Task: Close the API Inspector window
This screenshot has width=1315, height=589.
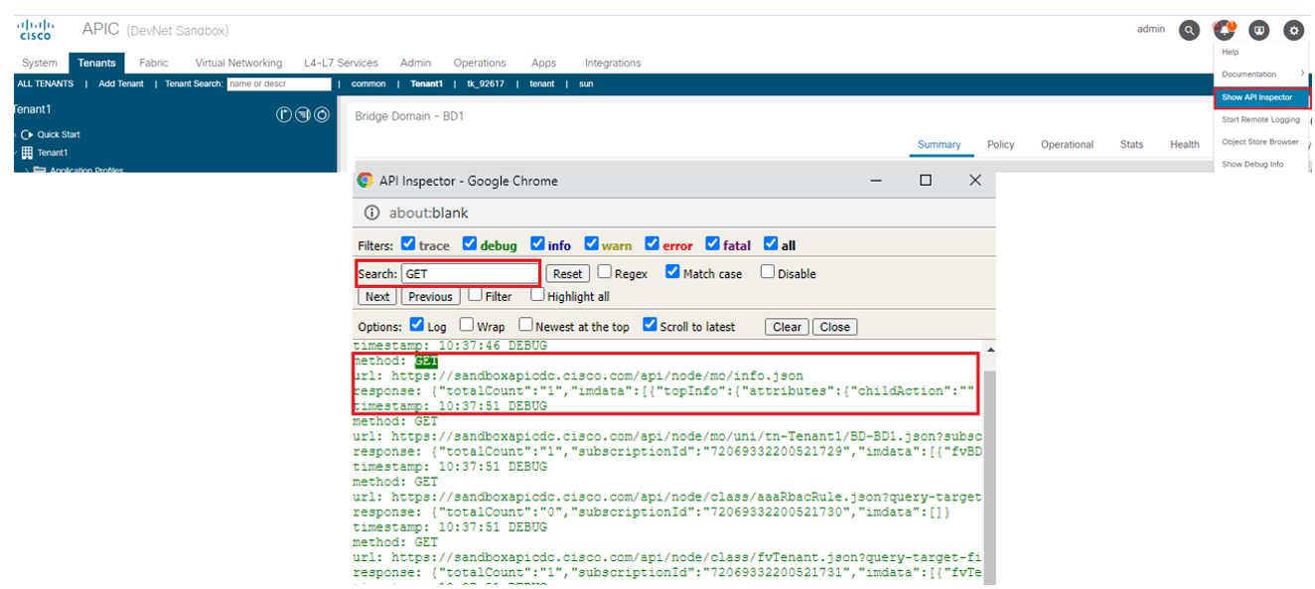Action: [x=975, y=180]
